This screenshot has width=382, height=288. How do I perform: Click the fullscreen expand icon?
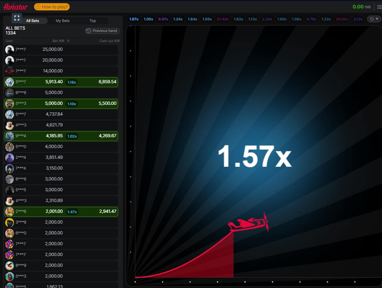click(x=16, y=18)
